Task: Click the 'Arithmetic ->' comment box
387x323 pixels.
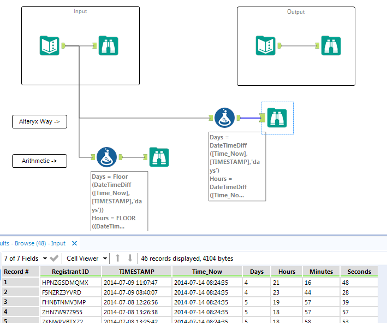Action: (x=39, y=161)
